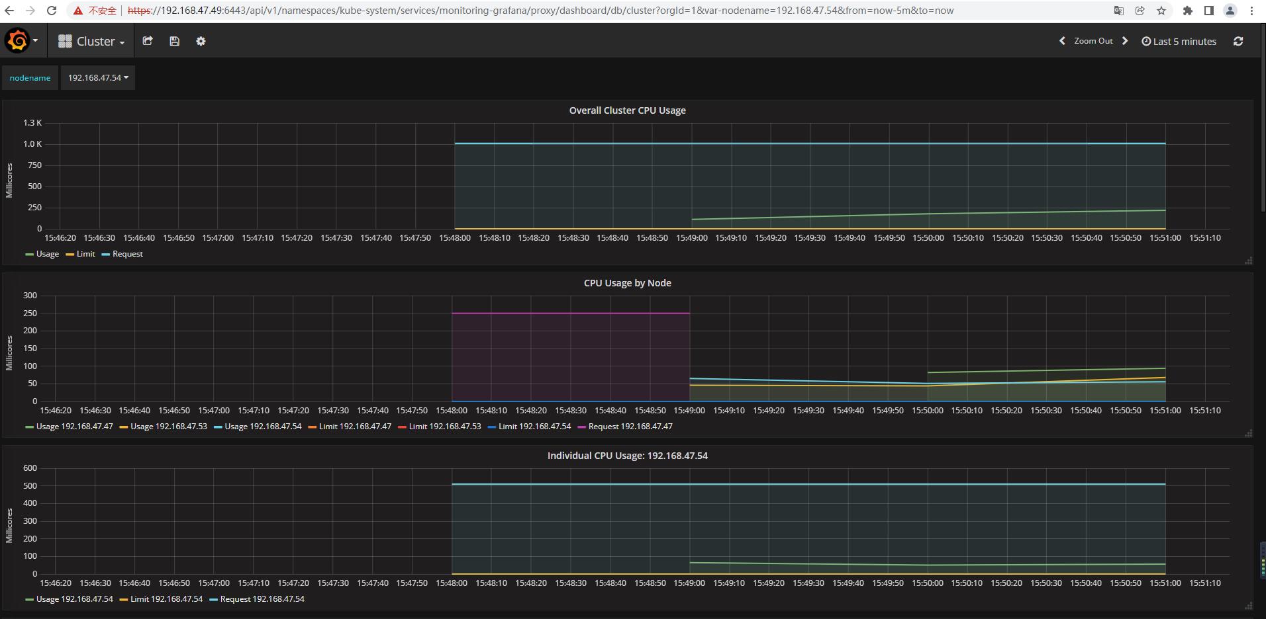Open dashboard settings gear icon
1266x619 pixels.
(201, 41)
